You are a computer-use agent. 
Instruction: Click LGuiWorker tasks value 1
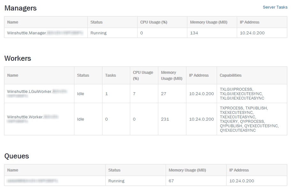point(116,94)
